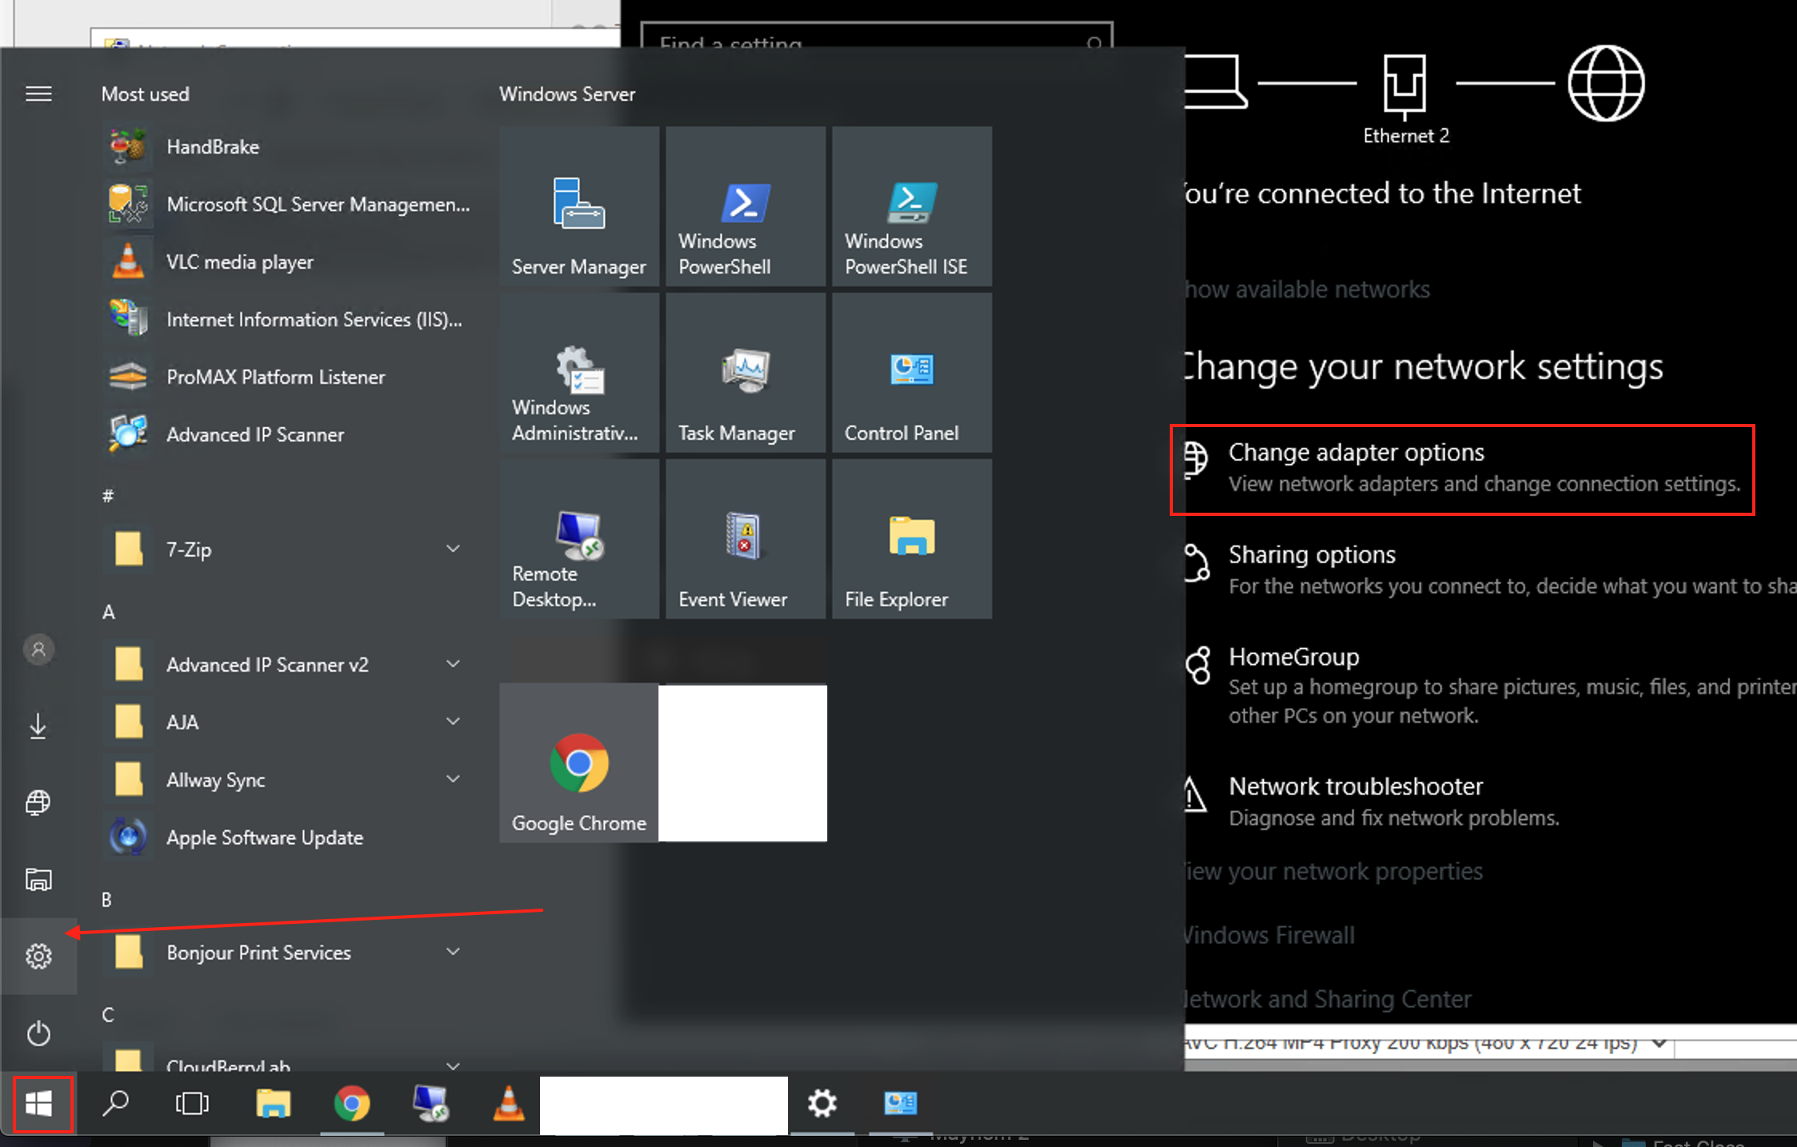Click Change adapter options in Settings
Screen dimensions: 1797x1147
1463,469
